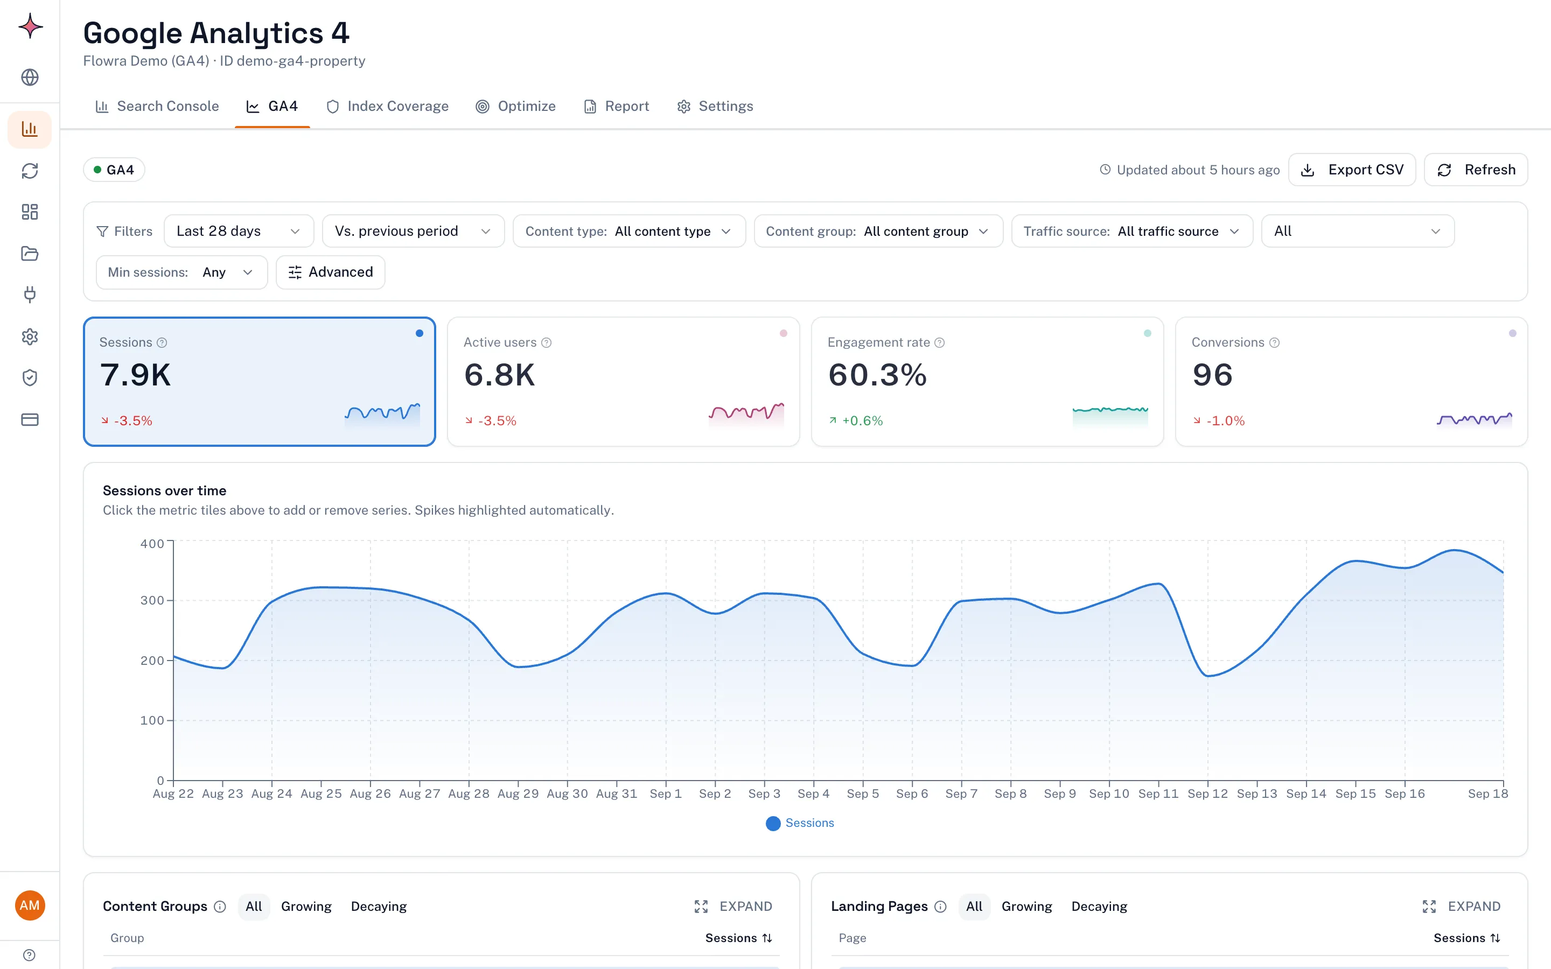Sort Landing Pages by Sessions column
This screenshot has width=1551, height=969.
tap(1466, 938)
